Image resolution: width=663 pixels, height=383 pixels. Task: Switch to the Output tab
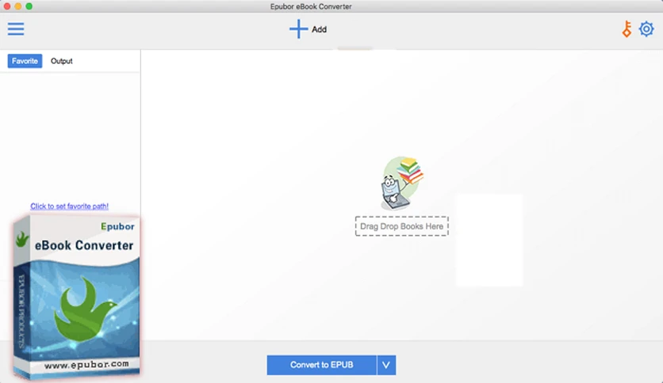pyautogui.click(x=62, y=61)
